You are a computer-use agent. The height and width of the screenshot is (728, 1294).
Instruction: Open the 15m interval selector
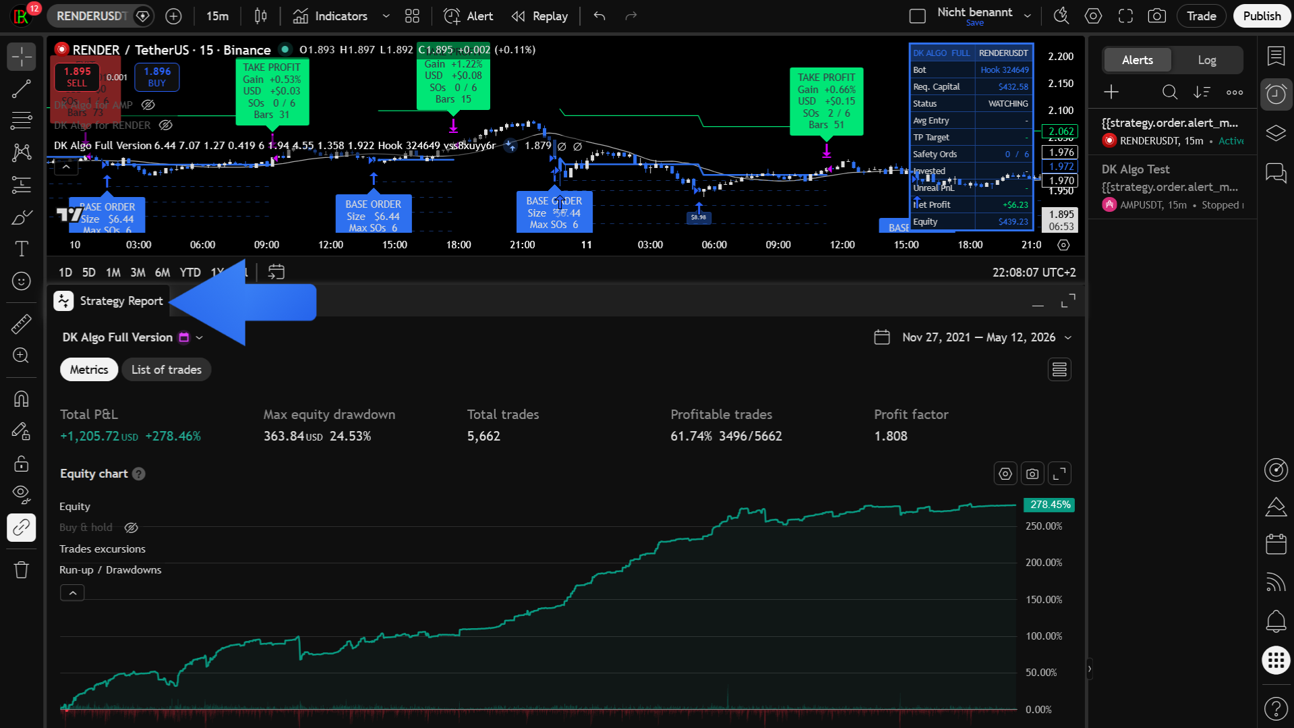(217, 16)
